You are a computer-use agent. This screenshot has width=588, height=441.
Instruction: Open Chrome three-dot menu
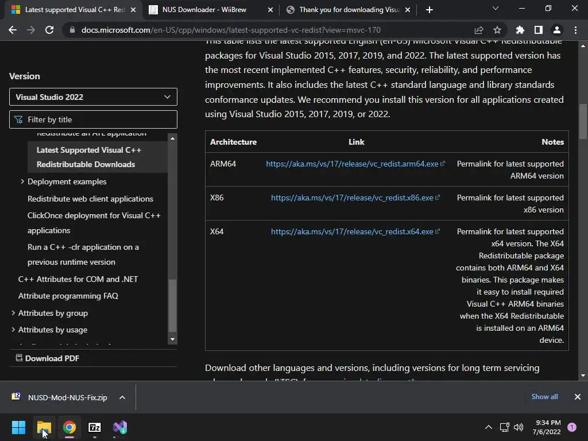(x=575, y=30)
